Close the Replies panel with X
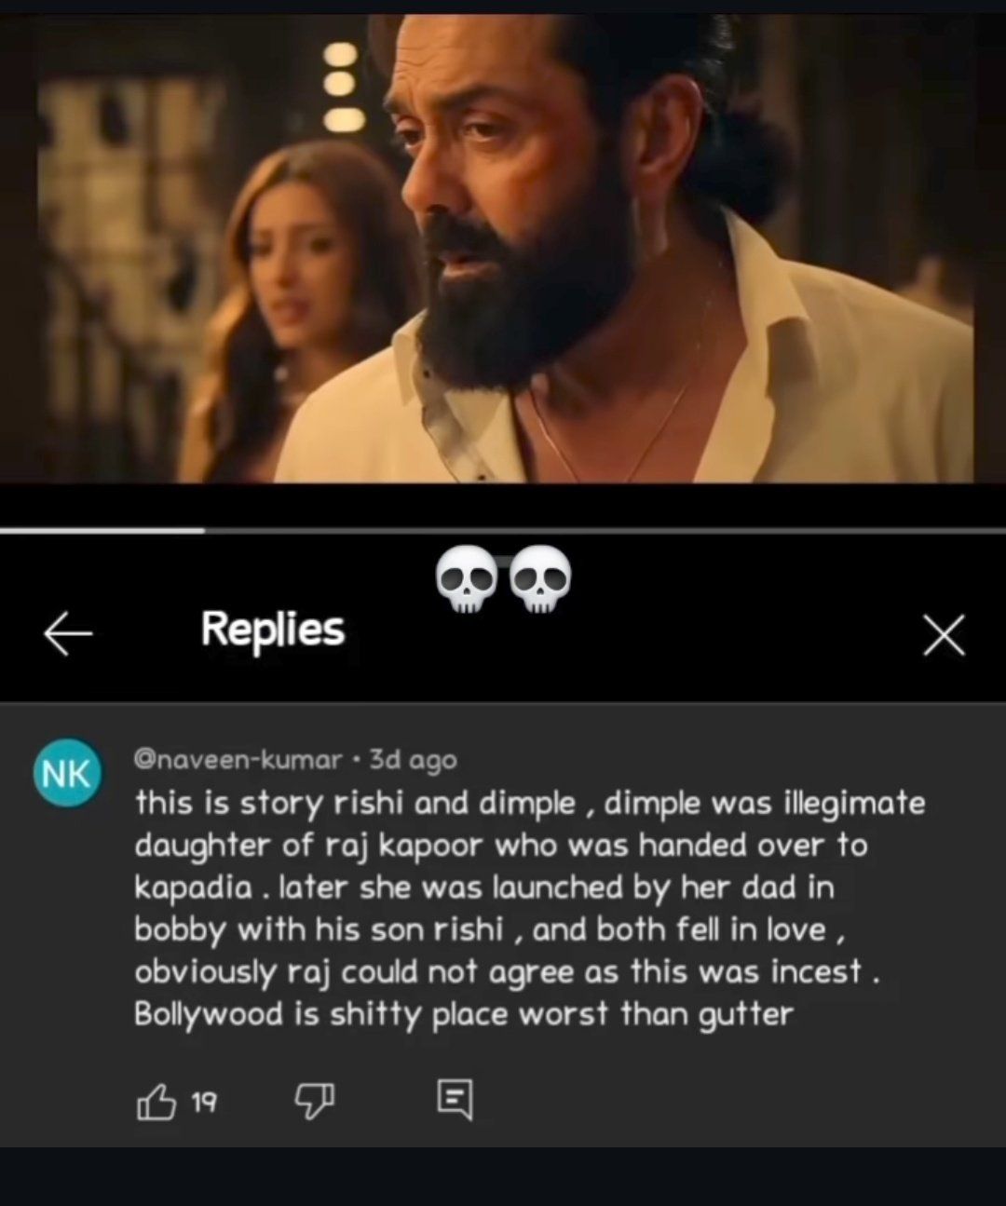 coord(944,635)
